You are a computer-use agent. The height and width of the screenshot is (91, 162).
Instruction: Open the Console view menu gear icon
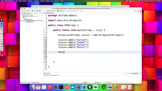137,74
